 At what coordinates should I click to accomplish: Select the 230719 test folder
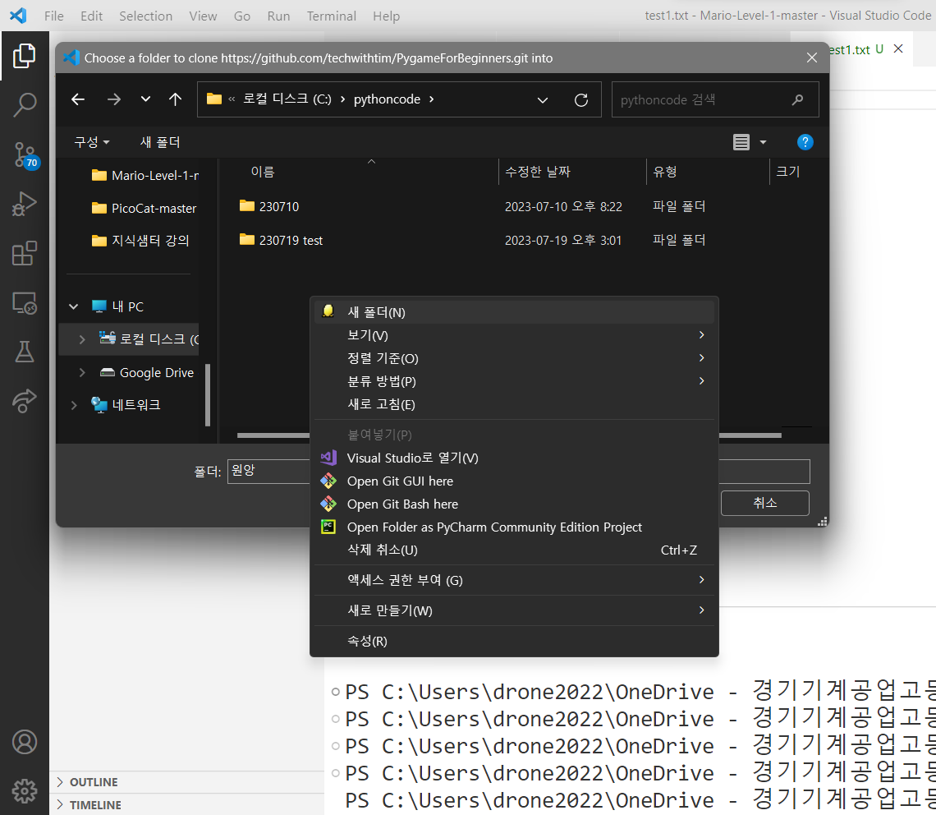point(291,240)
